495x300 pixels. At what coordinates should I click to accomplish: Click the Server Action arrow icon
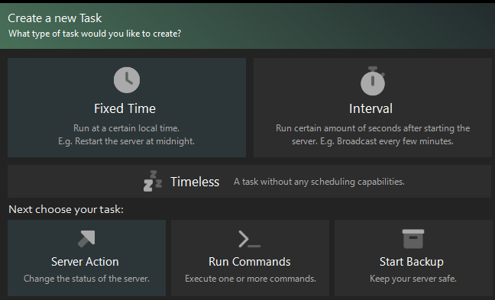(x=86, y=238)
